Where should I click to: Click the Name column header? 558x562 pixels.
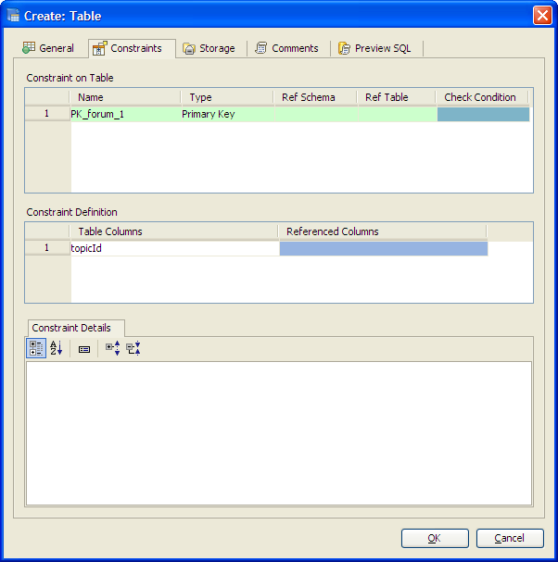(125, 97)
